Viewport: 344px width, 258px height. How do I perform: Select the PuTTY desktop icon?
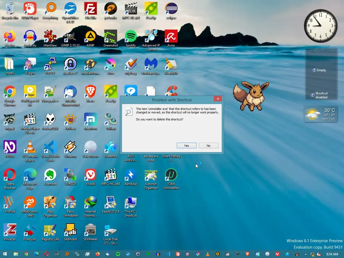(x=50, y=66)
